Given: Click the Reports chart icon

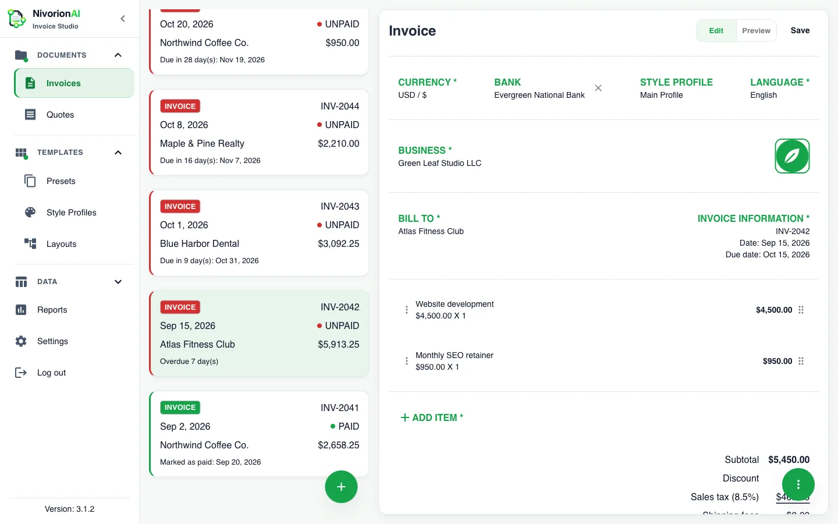Looking at the screenshot, I should [21, 310].
